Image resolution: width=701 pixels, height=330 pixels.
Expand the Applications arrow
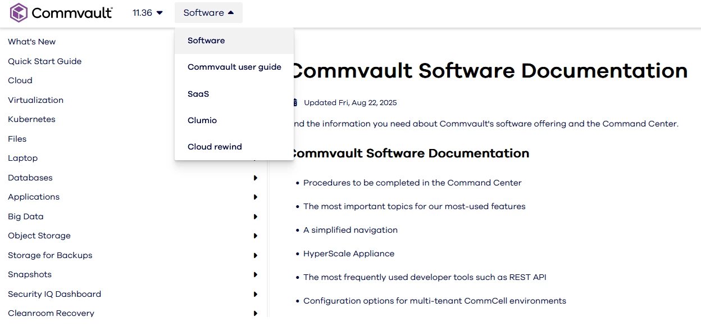pos(256,197)
